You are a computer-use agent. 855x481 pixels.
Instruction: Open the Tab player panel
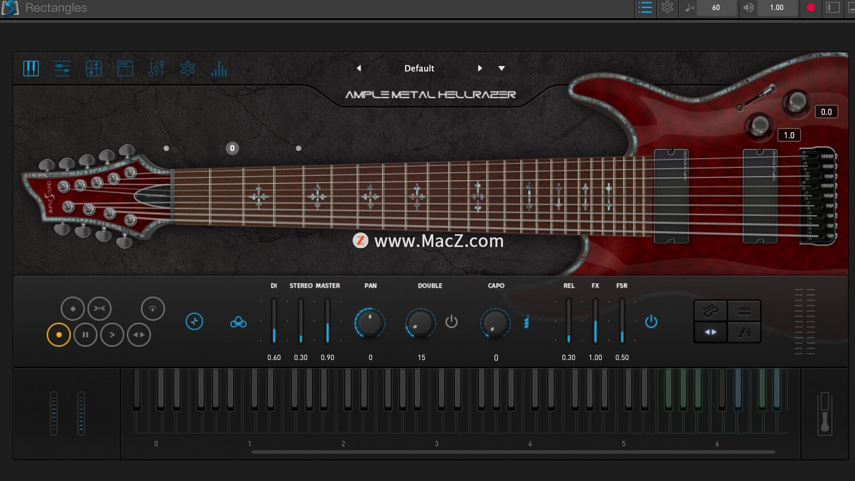94,69
